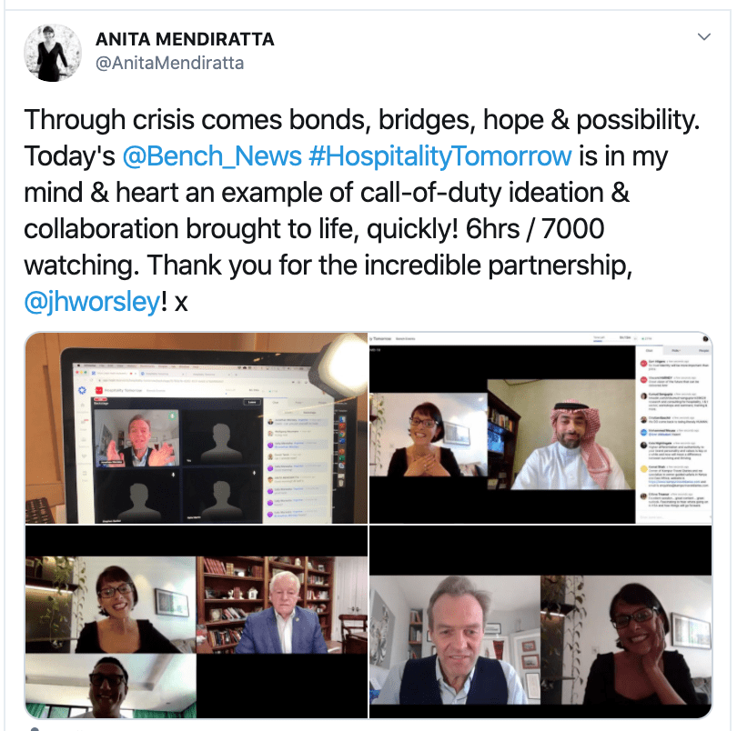This screenshot has width=737, height=731.
Task: Click the ANITA MENDIRATTA display name
Action: point(185,39)
